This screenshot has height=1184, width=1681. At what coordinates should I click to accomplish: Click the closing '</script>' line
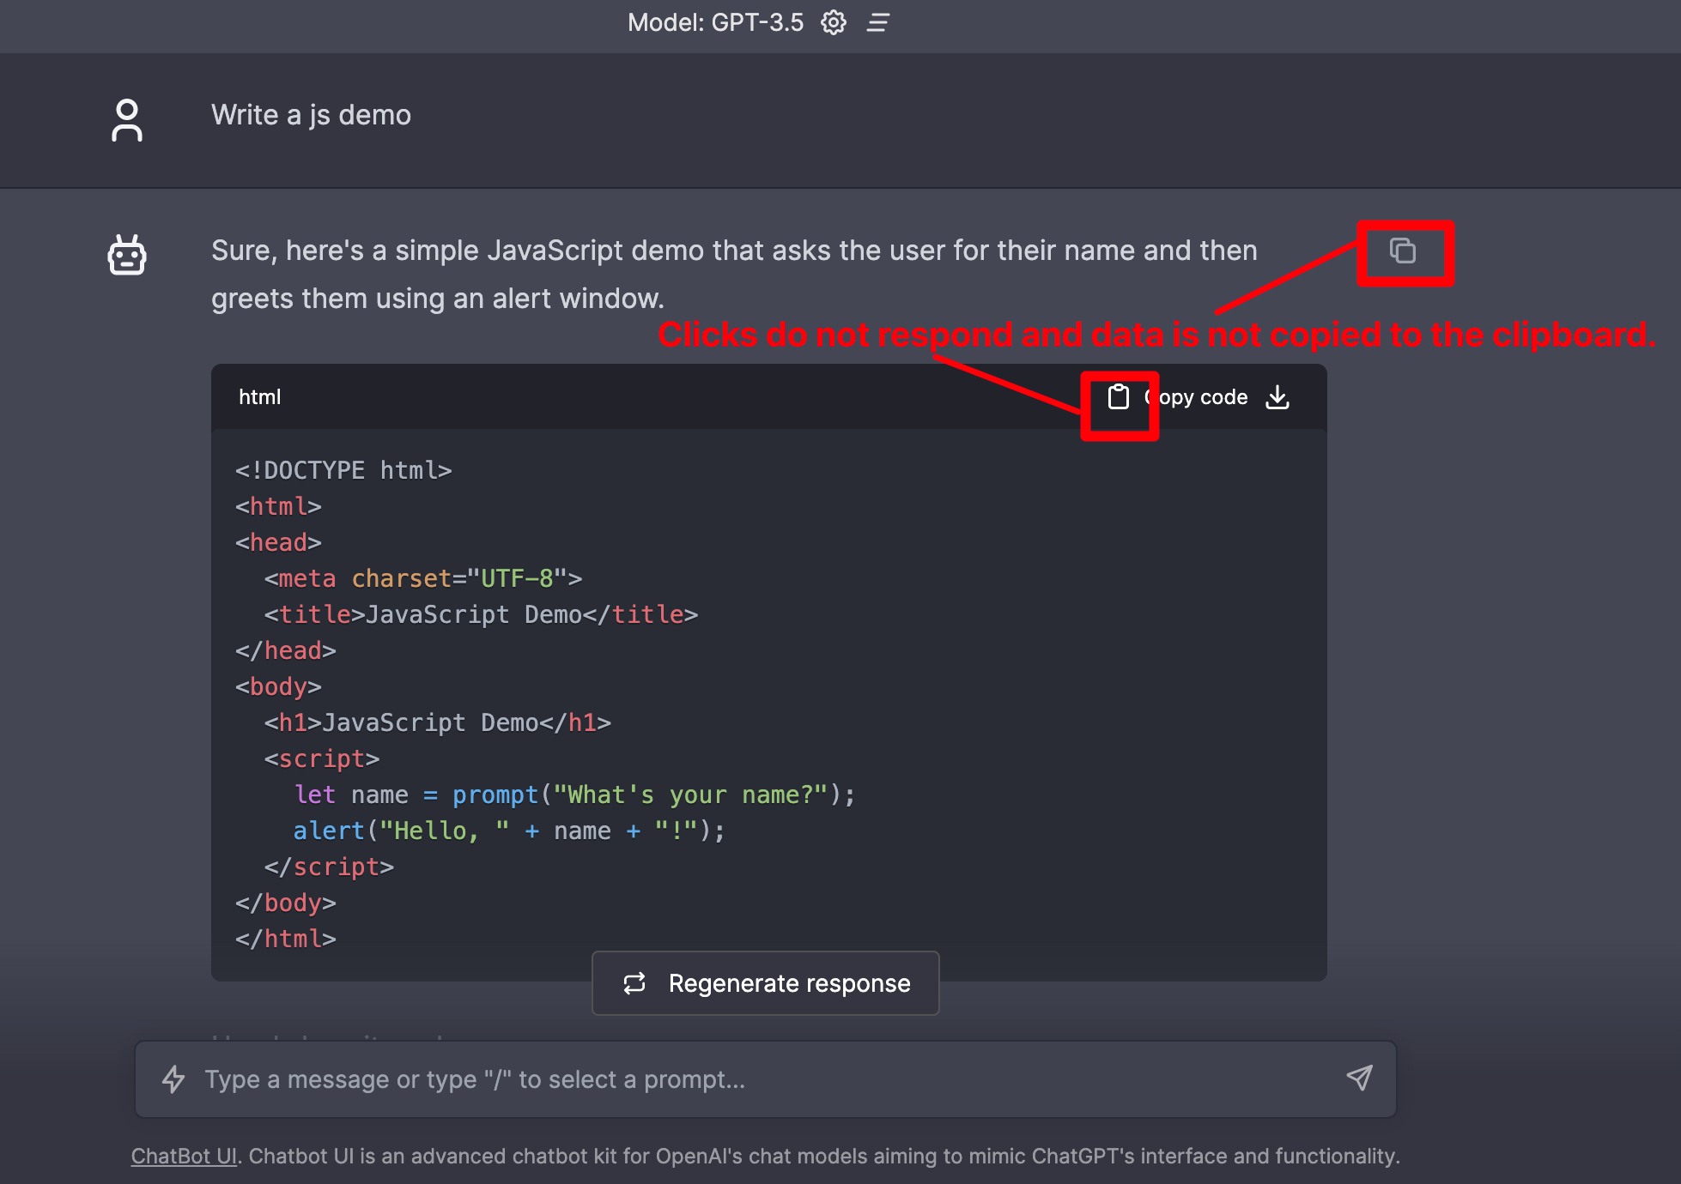(x=330, y=867)
